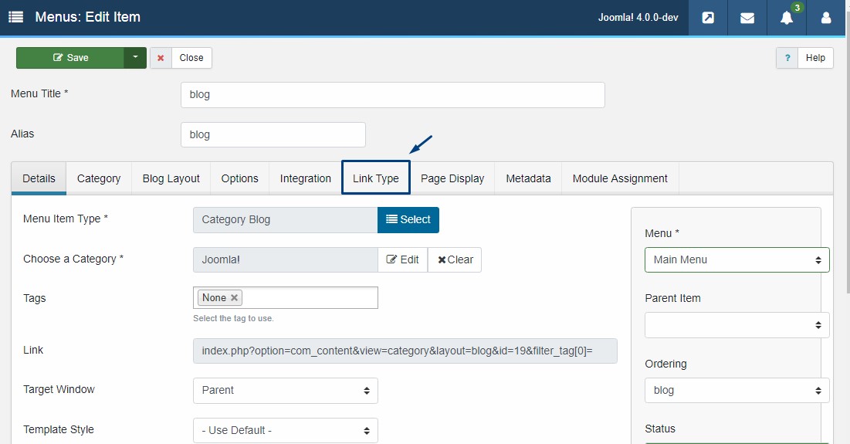Screen dimensions: 850x444
Task: Open the Template Style dropdown
Action: click(285, 430)
